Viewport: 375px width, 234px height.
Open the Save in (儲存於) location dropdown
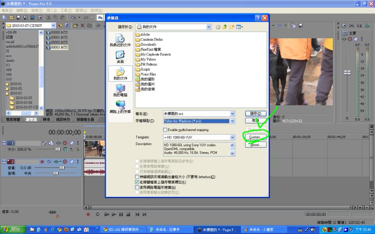coord(209,27)
